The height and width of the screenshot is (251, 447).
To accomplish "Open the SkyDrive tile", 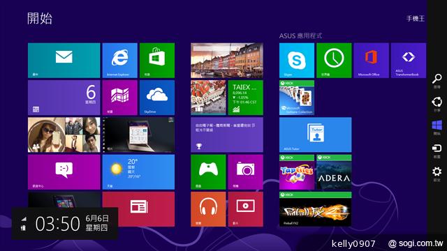I will point(157,98).
